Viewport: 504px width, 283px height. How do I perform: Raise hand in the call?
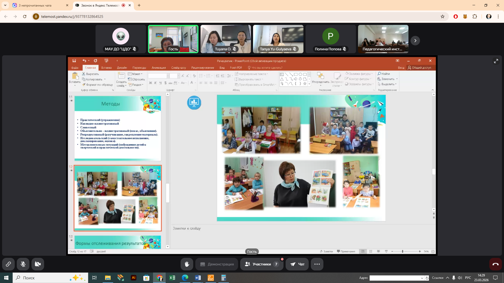[x=187, y=264]
